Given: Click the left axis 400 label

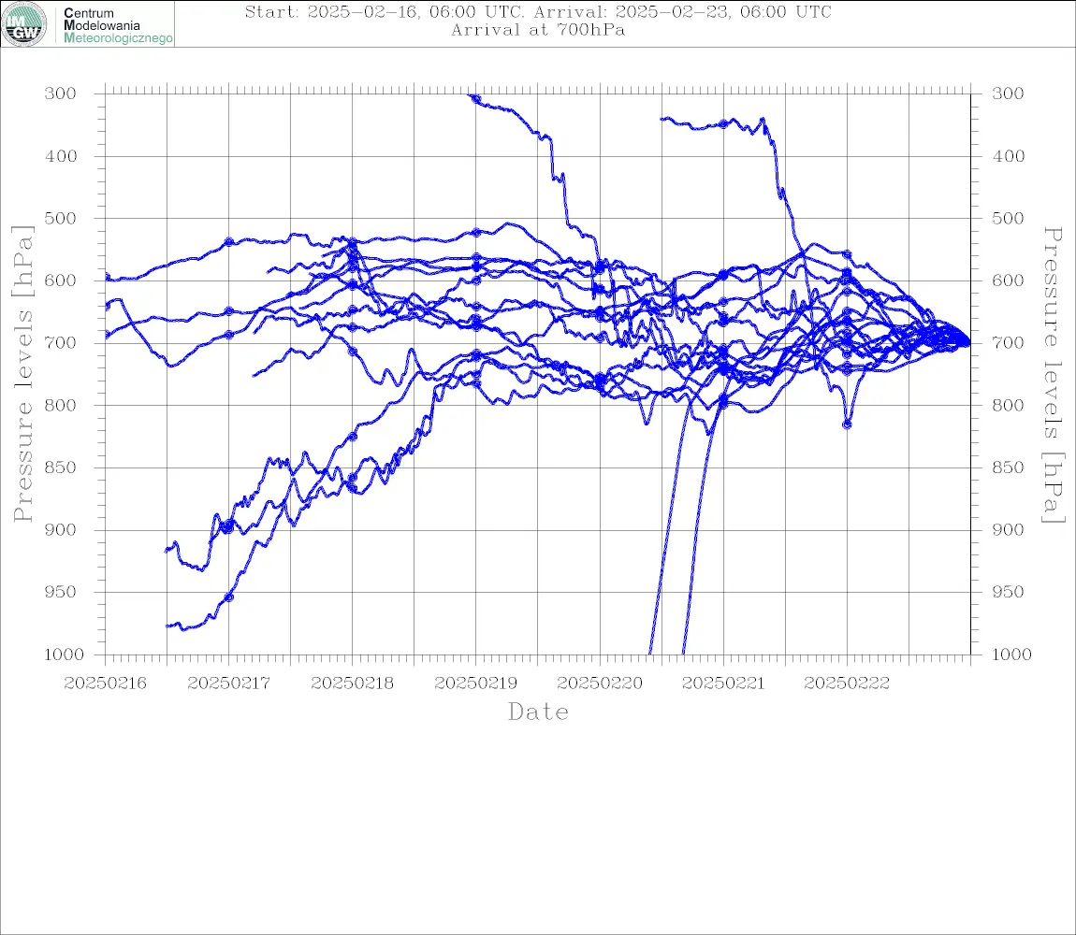Looking at the screenshot, I should click(61, 156).
